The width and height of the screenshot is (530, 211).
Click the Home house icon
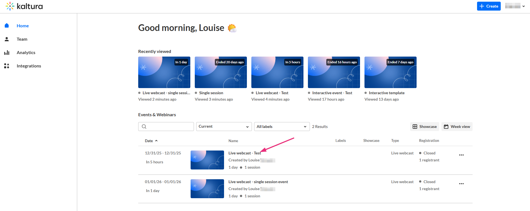point(7,26)
